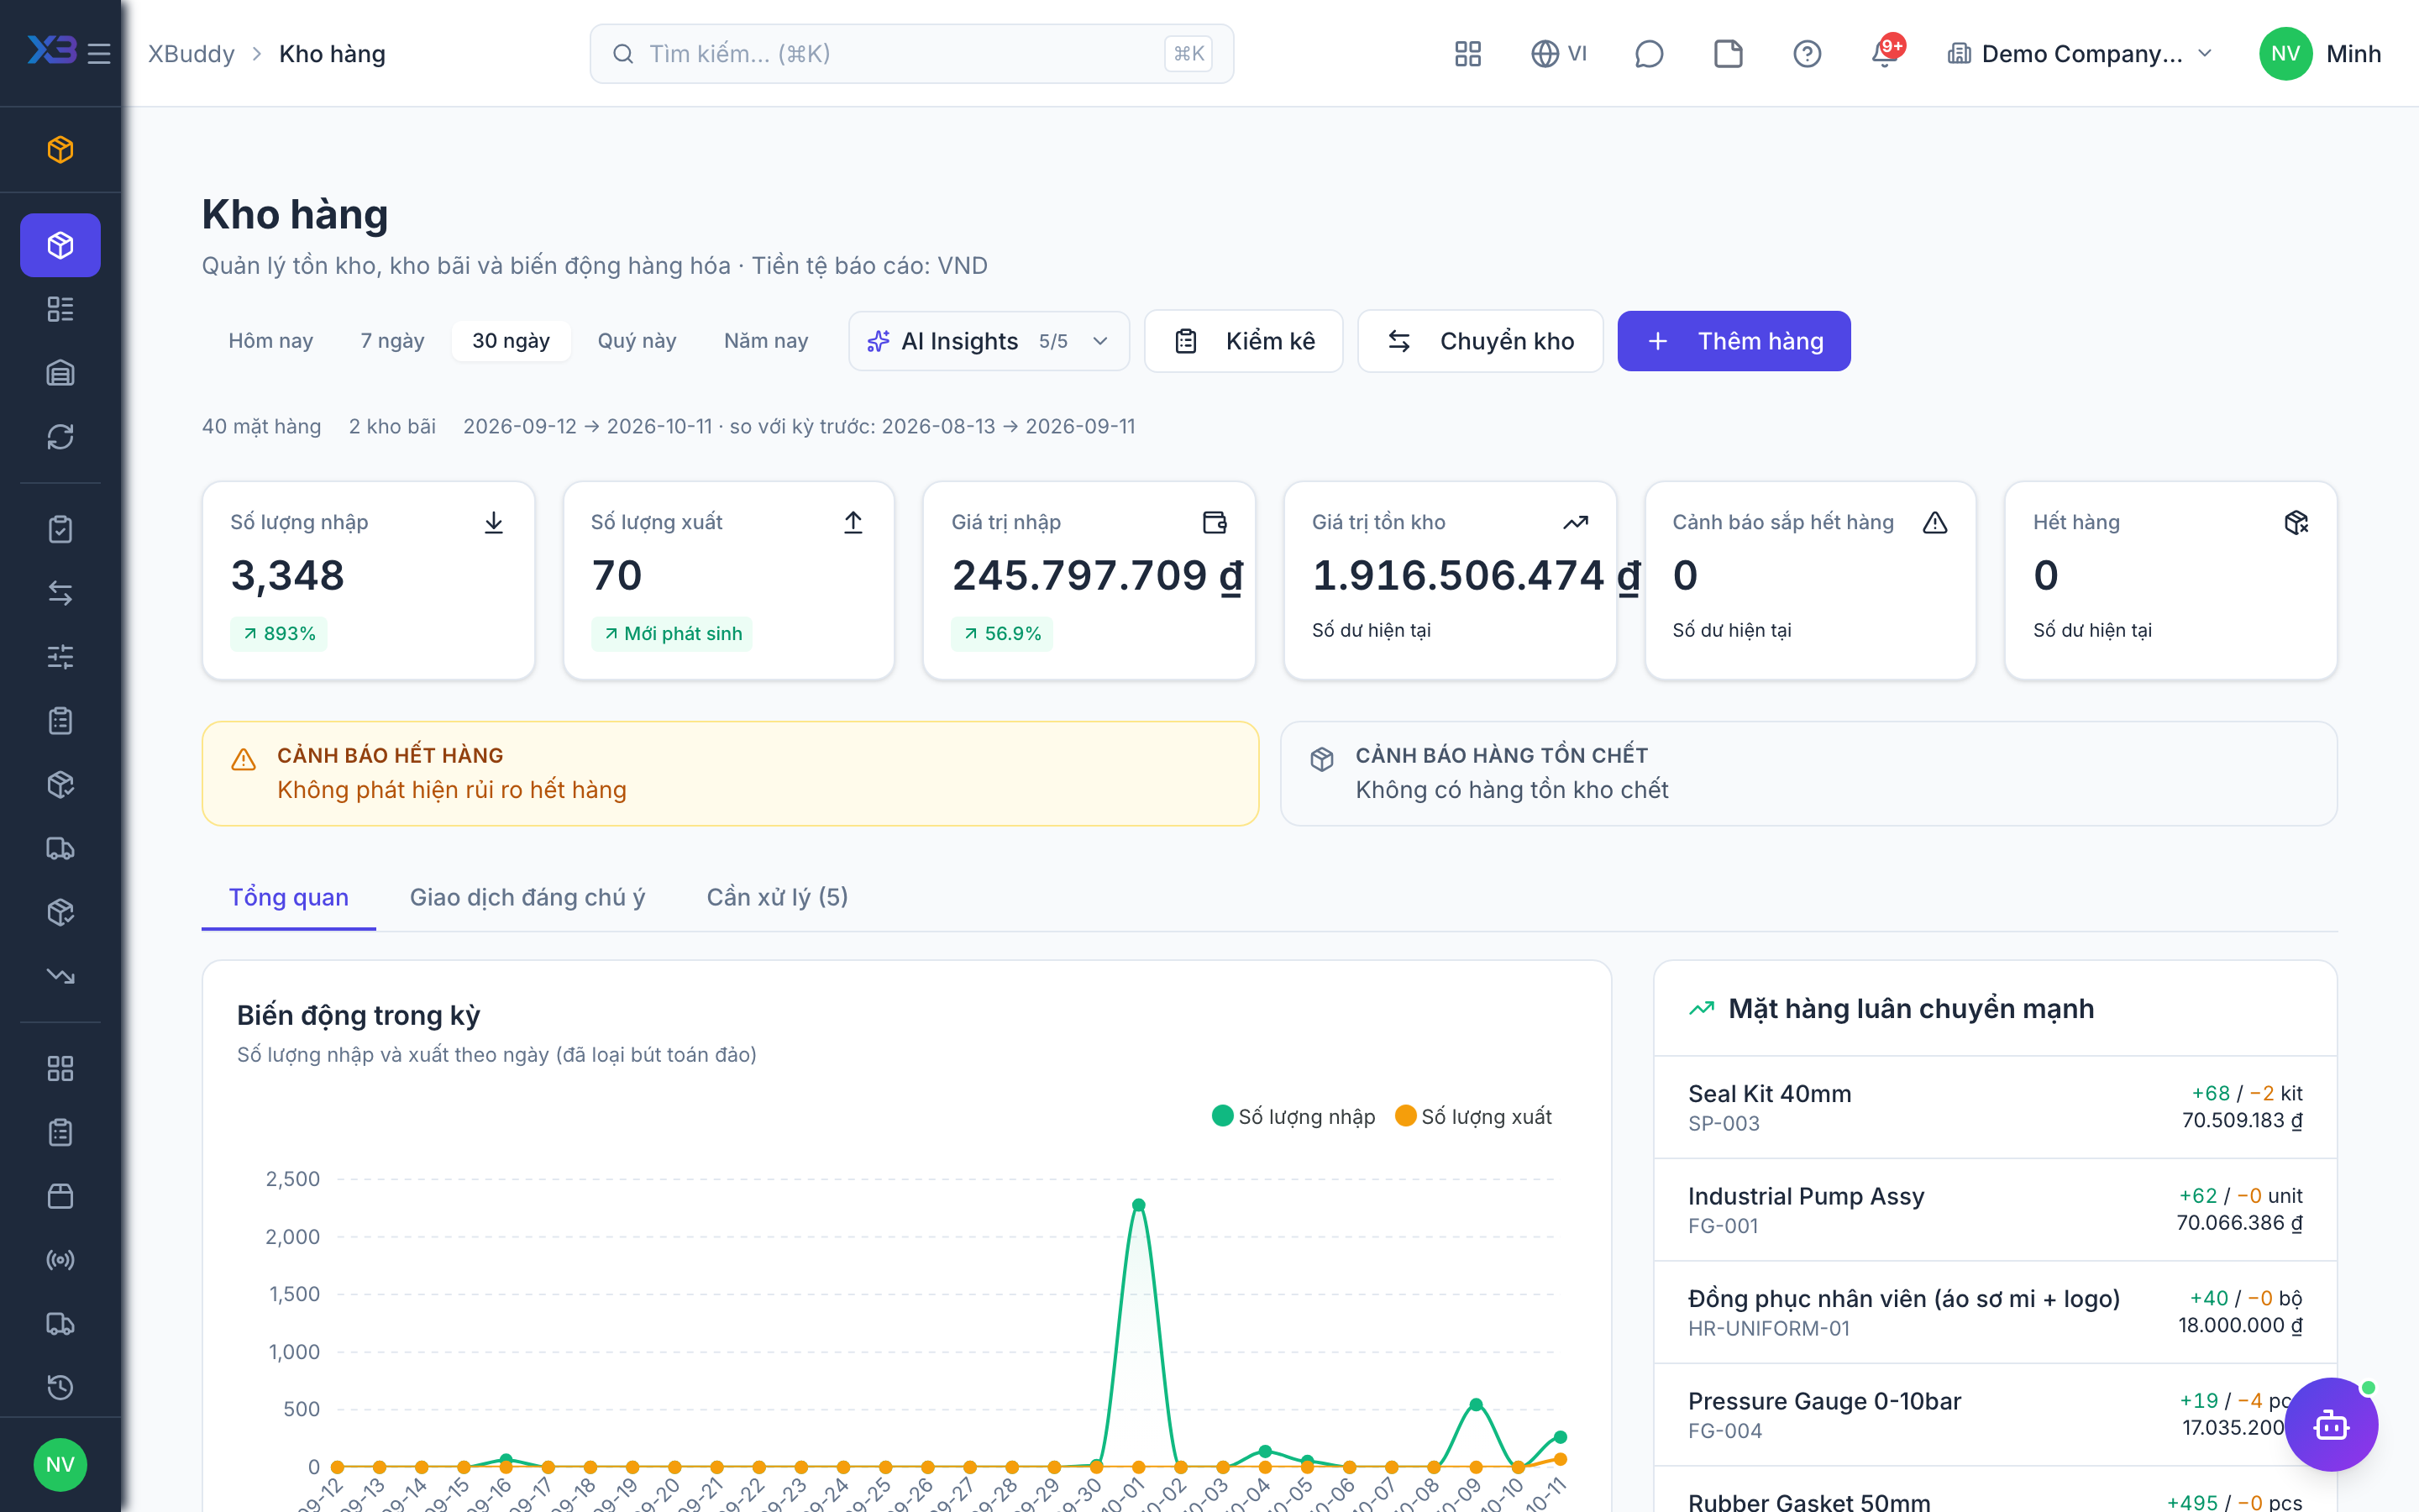Open the AI assistant robot button
The width and height of the screenshot is (2419, 1512).
(2331, 1424)
